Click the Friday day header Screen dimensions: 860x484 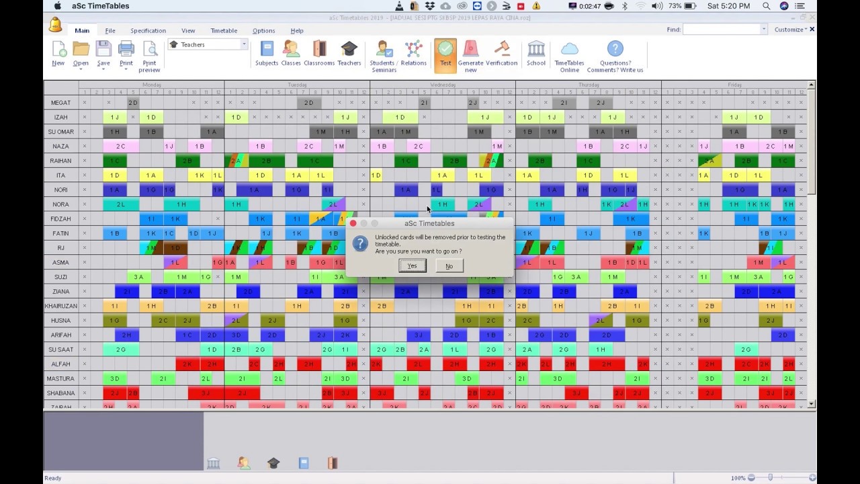pyautogui.click(x=734, y=85)
